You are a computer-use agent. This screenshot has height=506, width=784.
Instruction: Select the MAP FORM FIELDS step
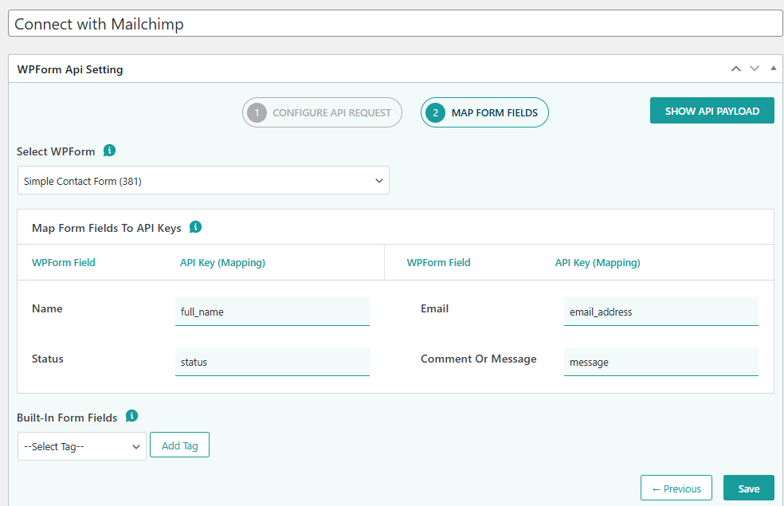coord(484,112)
